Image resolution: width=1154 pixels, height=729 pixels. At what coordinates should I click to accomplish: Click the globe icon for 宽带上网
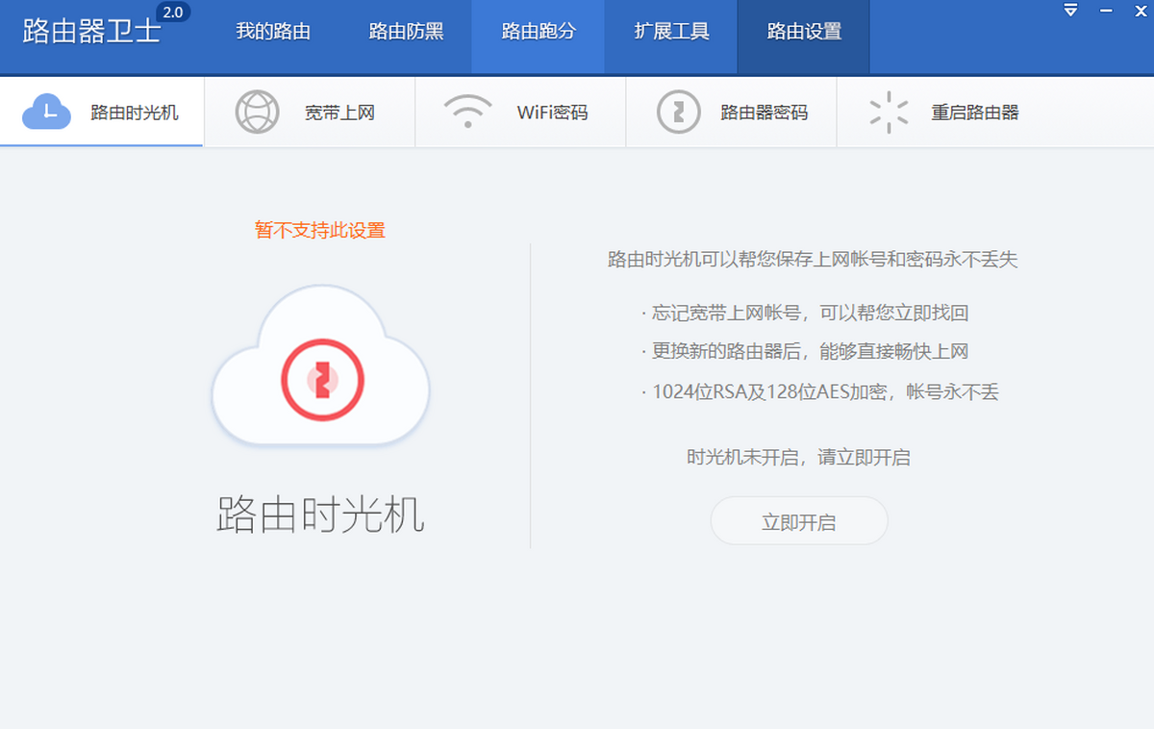[257, 113]
